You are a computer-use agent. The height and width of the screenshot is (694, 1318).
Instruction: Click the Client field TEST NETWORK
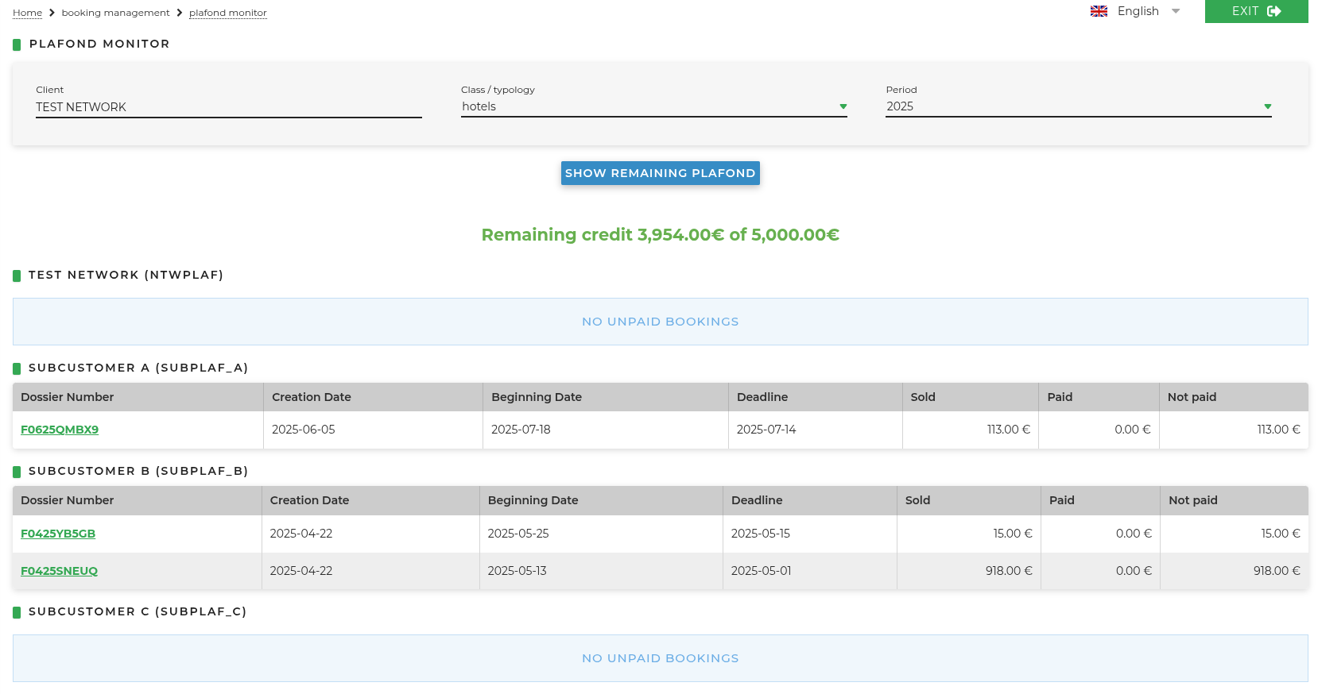(228, 107)
